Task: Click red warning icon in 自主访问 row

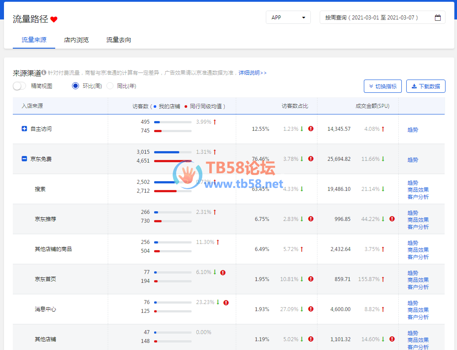Action: [311, 129]
